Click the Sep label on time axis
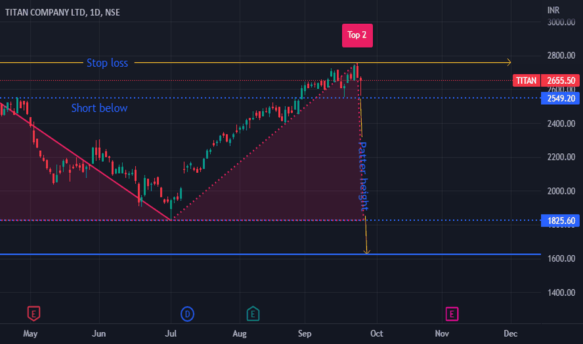The image size is (583, 344). tap(305, 333)
